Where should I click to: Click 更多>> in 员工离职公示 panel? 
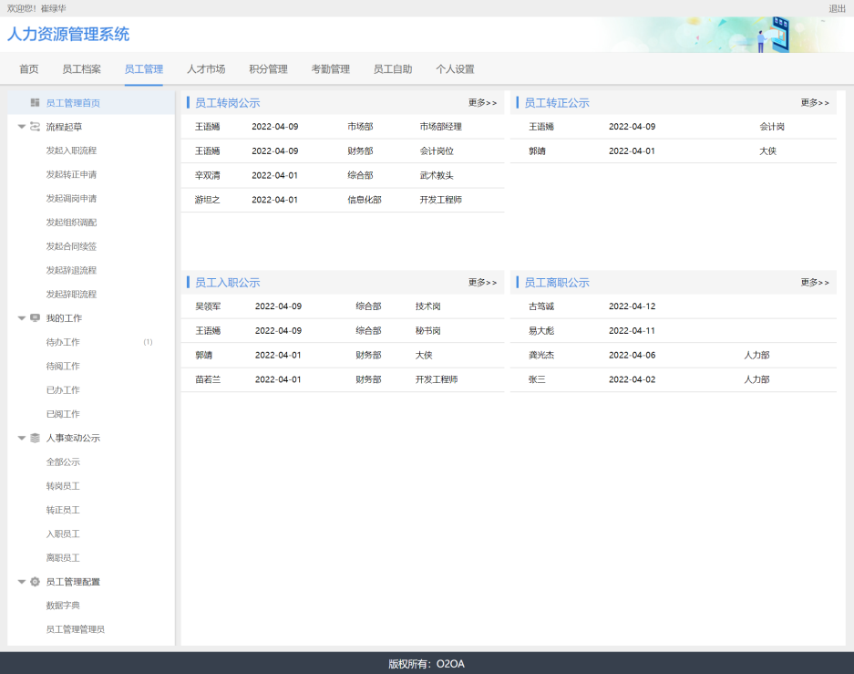coord(815,283)
